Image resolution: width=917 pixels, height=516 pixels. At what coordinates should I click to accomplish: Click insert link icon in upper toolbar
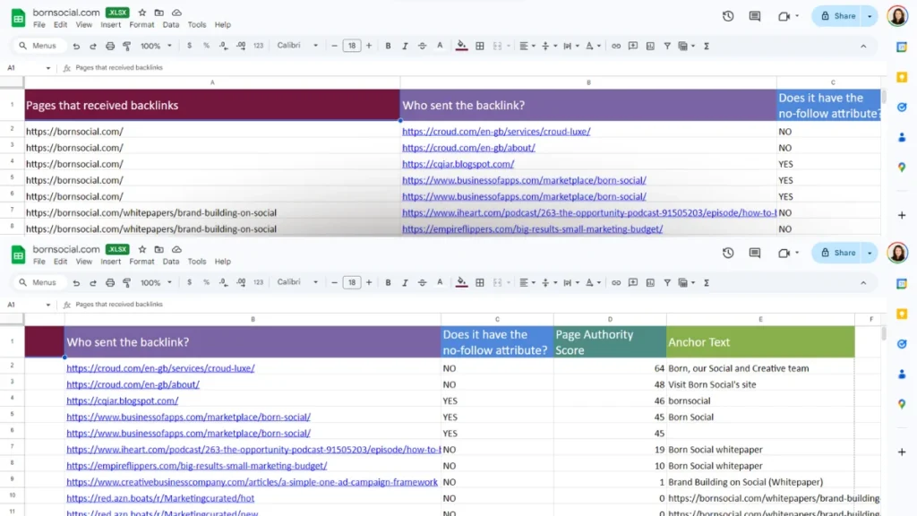pyautogui.click(x=616, y=46)
